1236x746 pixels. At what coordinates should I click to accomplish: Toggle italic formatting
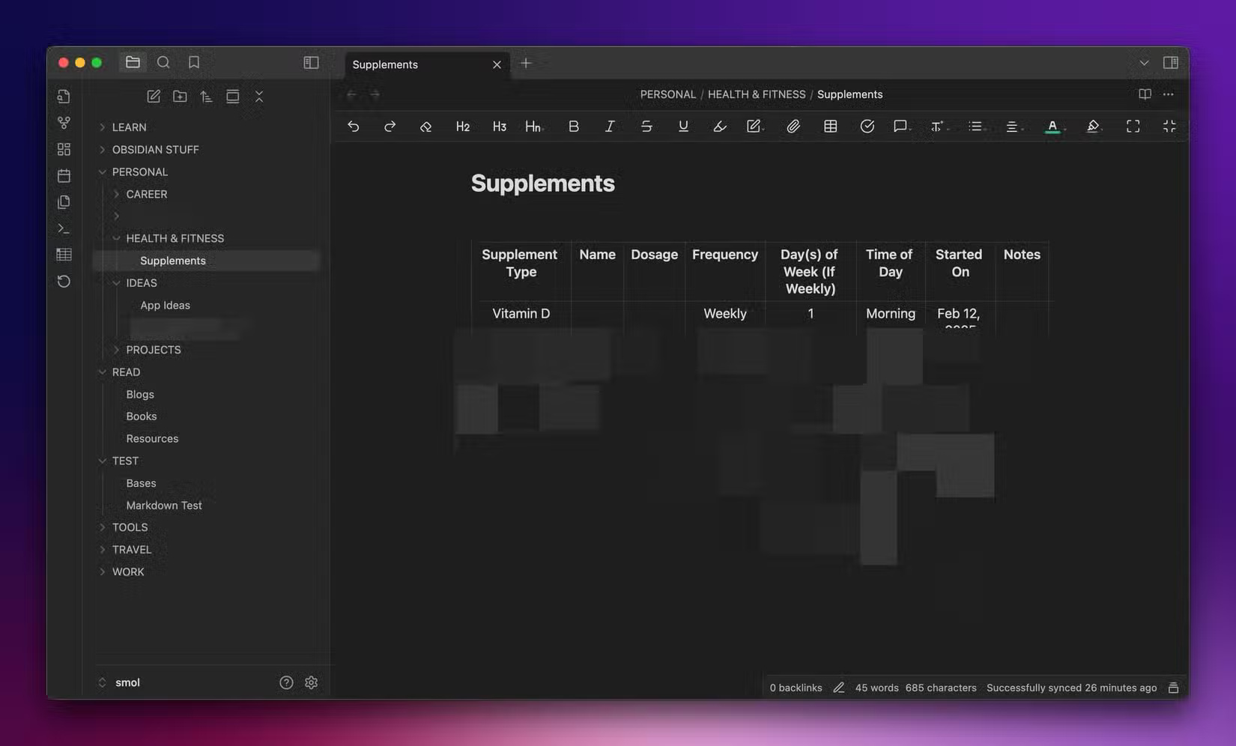(609, 126)
